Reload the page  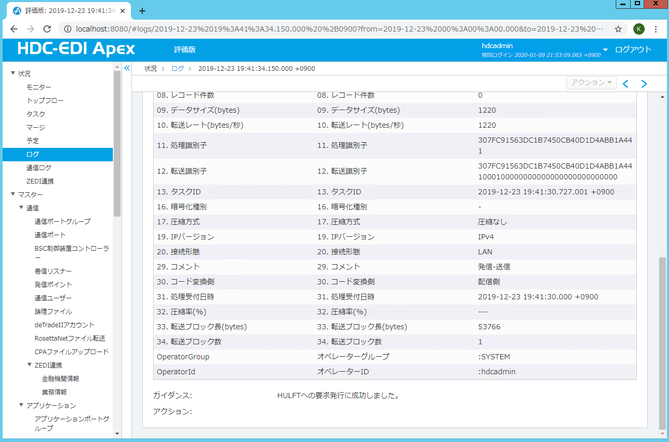click(x=47, y=29)
